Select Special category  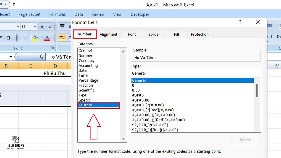click(85, 100)
